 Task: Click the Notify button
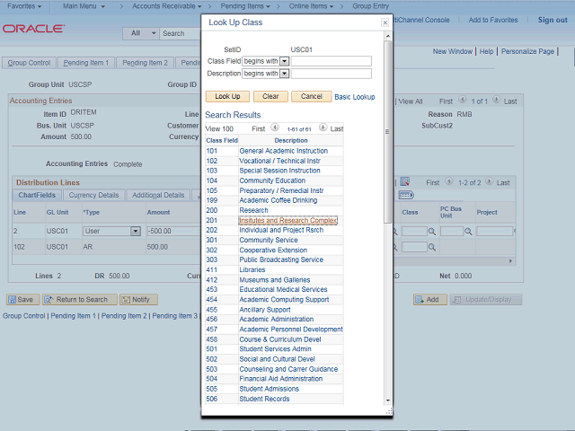138,300
